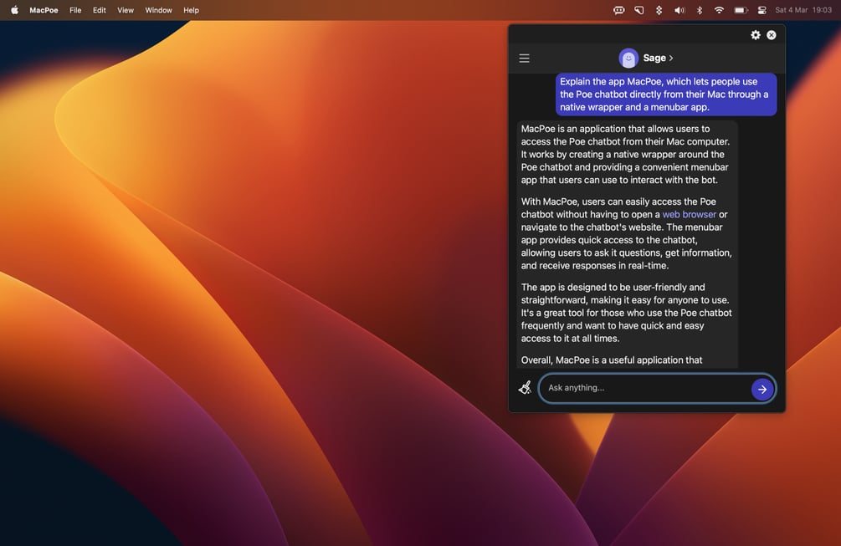Check the battery status icon
The height and width of the screenshot is (546, 841).
(741, 10)
